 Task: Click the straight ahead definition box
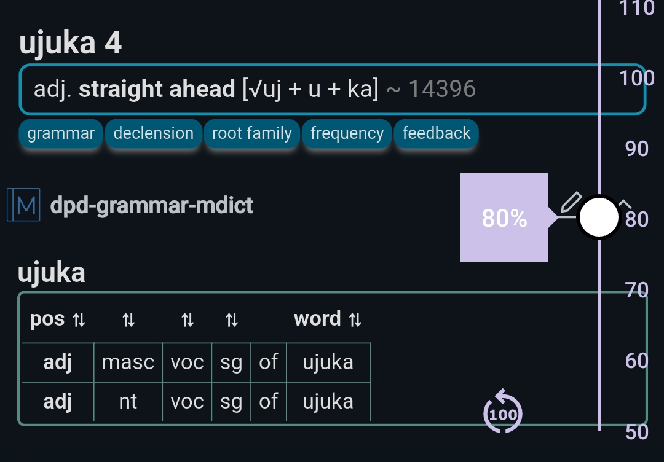307,90
